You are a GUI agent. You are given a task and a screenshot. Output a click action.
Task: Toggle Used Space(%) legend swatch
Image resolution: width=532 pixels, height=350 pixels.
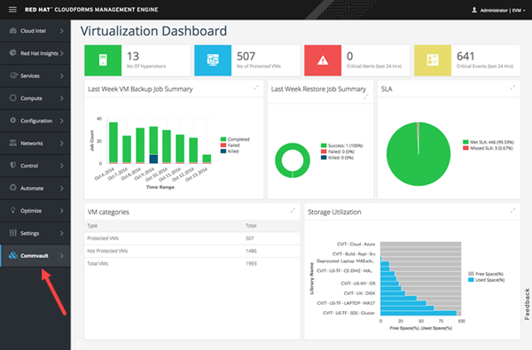click(471, 280)
